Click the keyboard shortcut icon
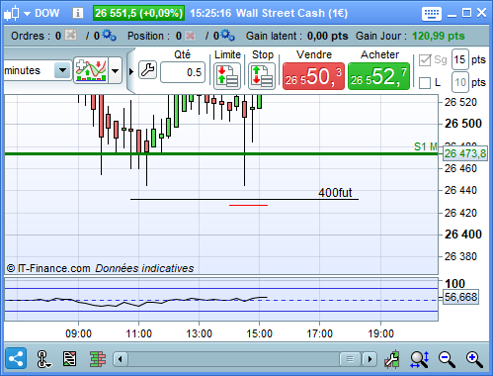The width and height of the screenshot is (493, 376). click(x=432, y=14)
